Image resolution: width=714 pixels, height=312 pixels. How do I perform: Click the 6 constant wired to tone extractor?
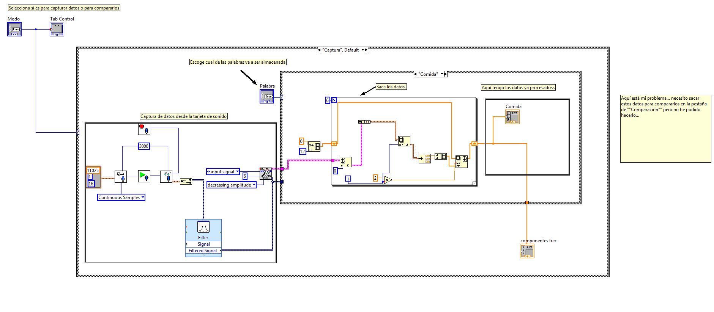[x=245, y=176]
